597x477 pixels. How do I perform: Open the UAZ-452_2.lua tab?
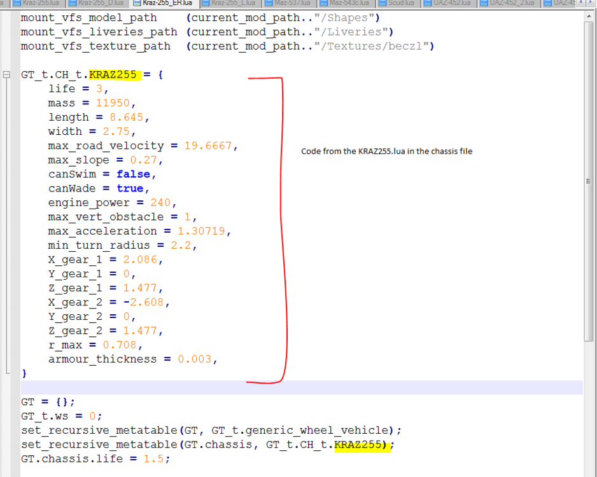(509, 3)
